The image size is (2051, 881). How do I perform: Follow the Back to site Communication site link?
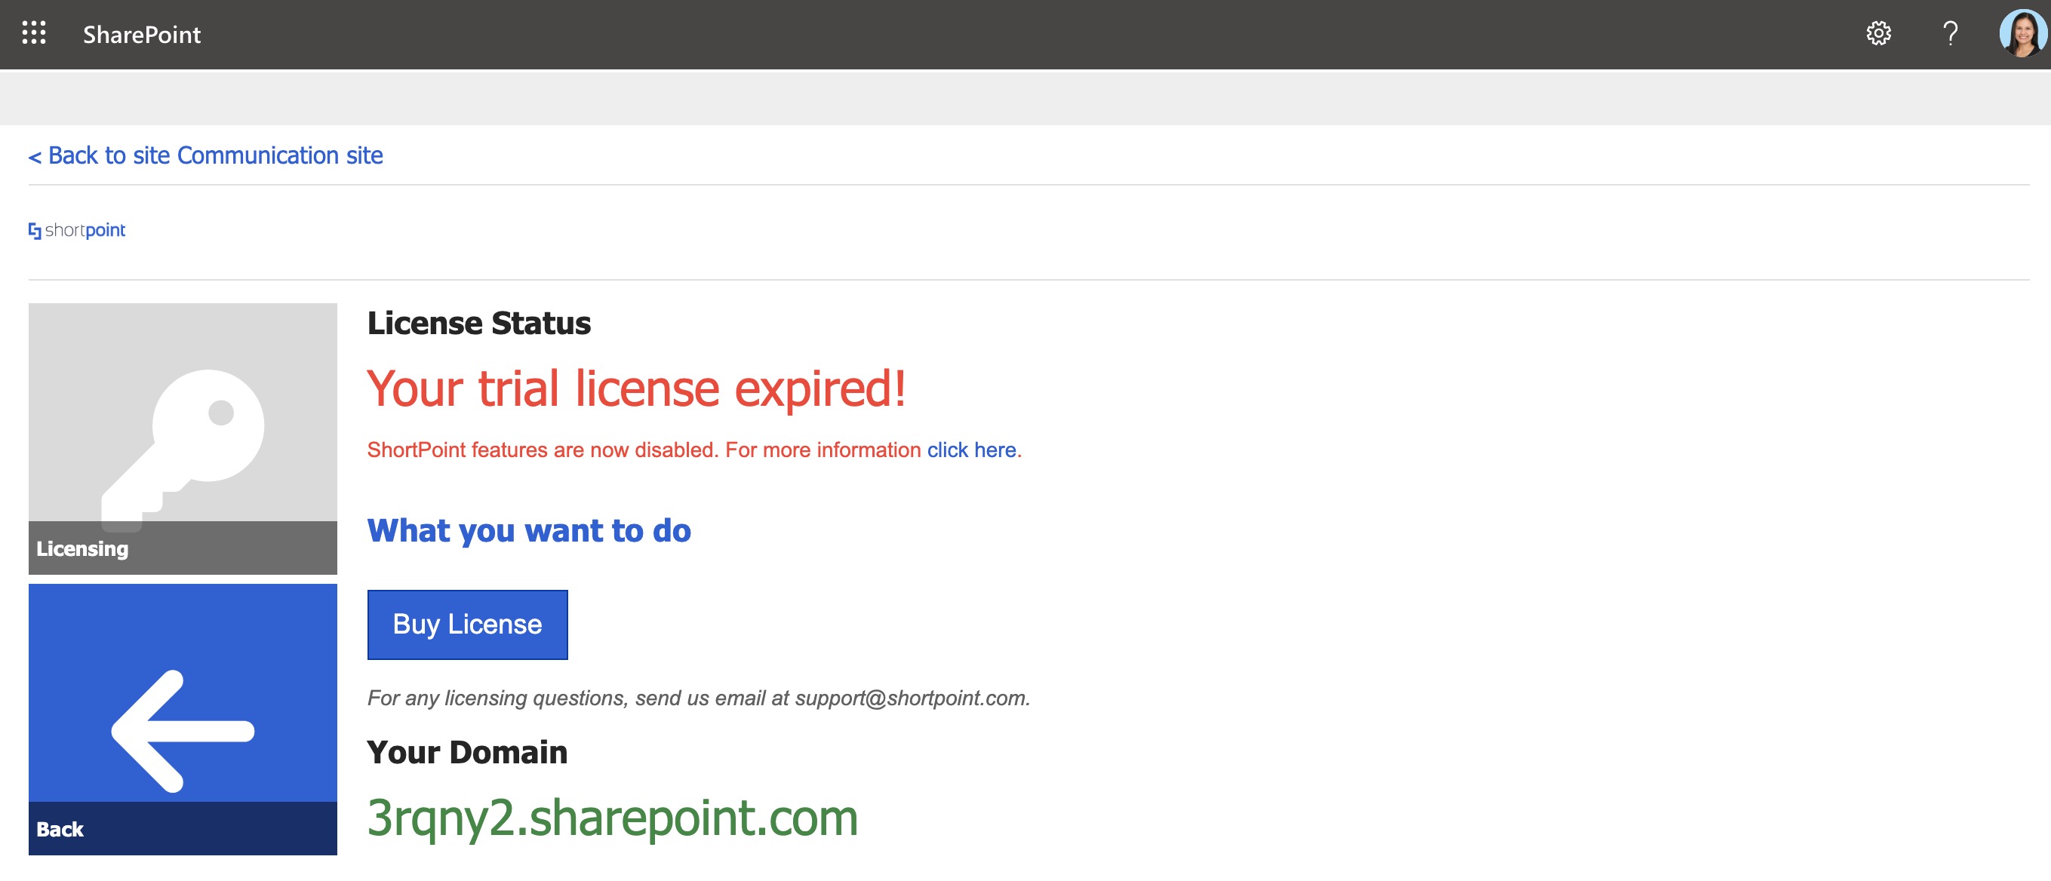pyautogui.click(x=206, y=155)
